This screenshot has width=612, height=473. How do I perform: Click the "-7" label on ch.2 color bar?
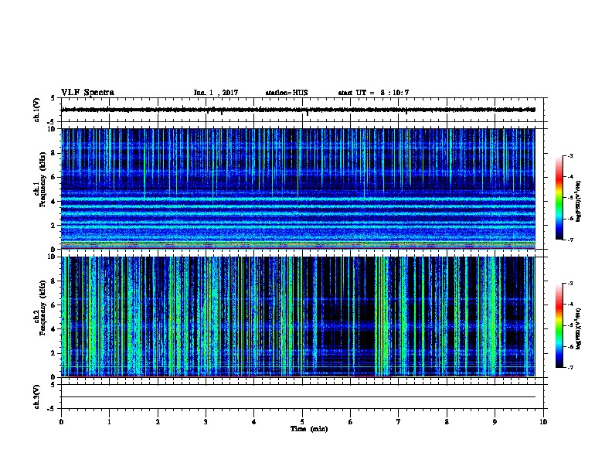tap(569, 368)
